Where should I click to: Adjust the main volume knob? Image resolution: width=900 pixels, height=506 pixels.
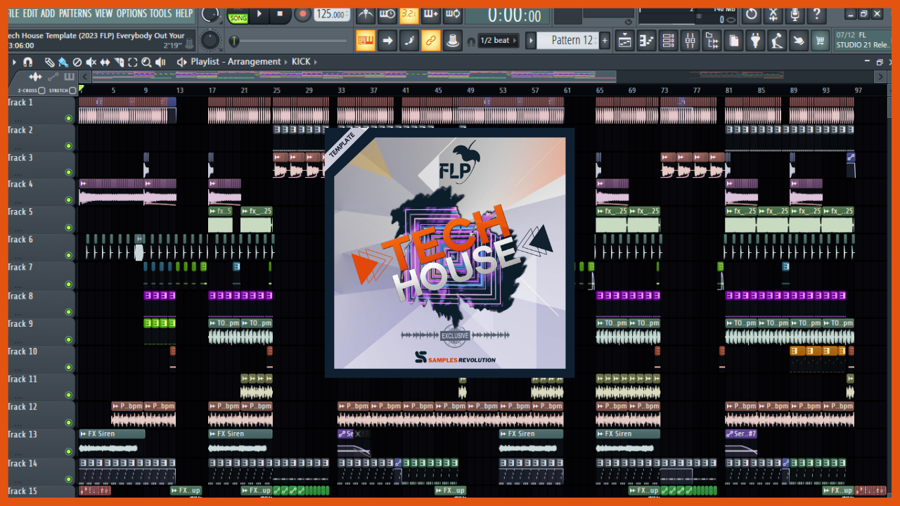pyautogui.click(x=210, y=13)
